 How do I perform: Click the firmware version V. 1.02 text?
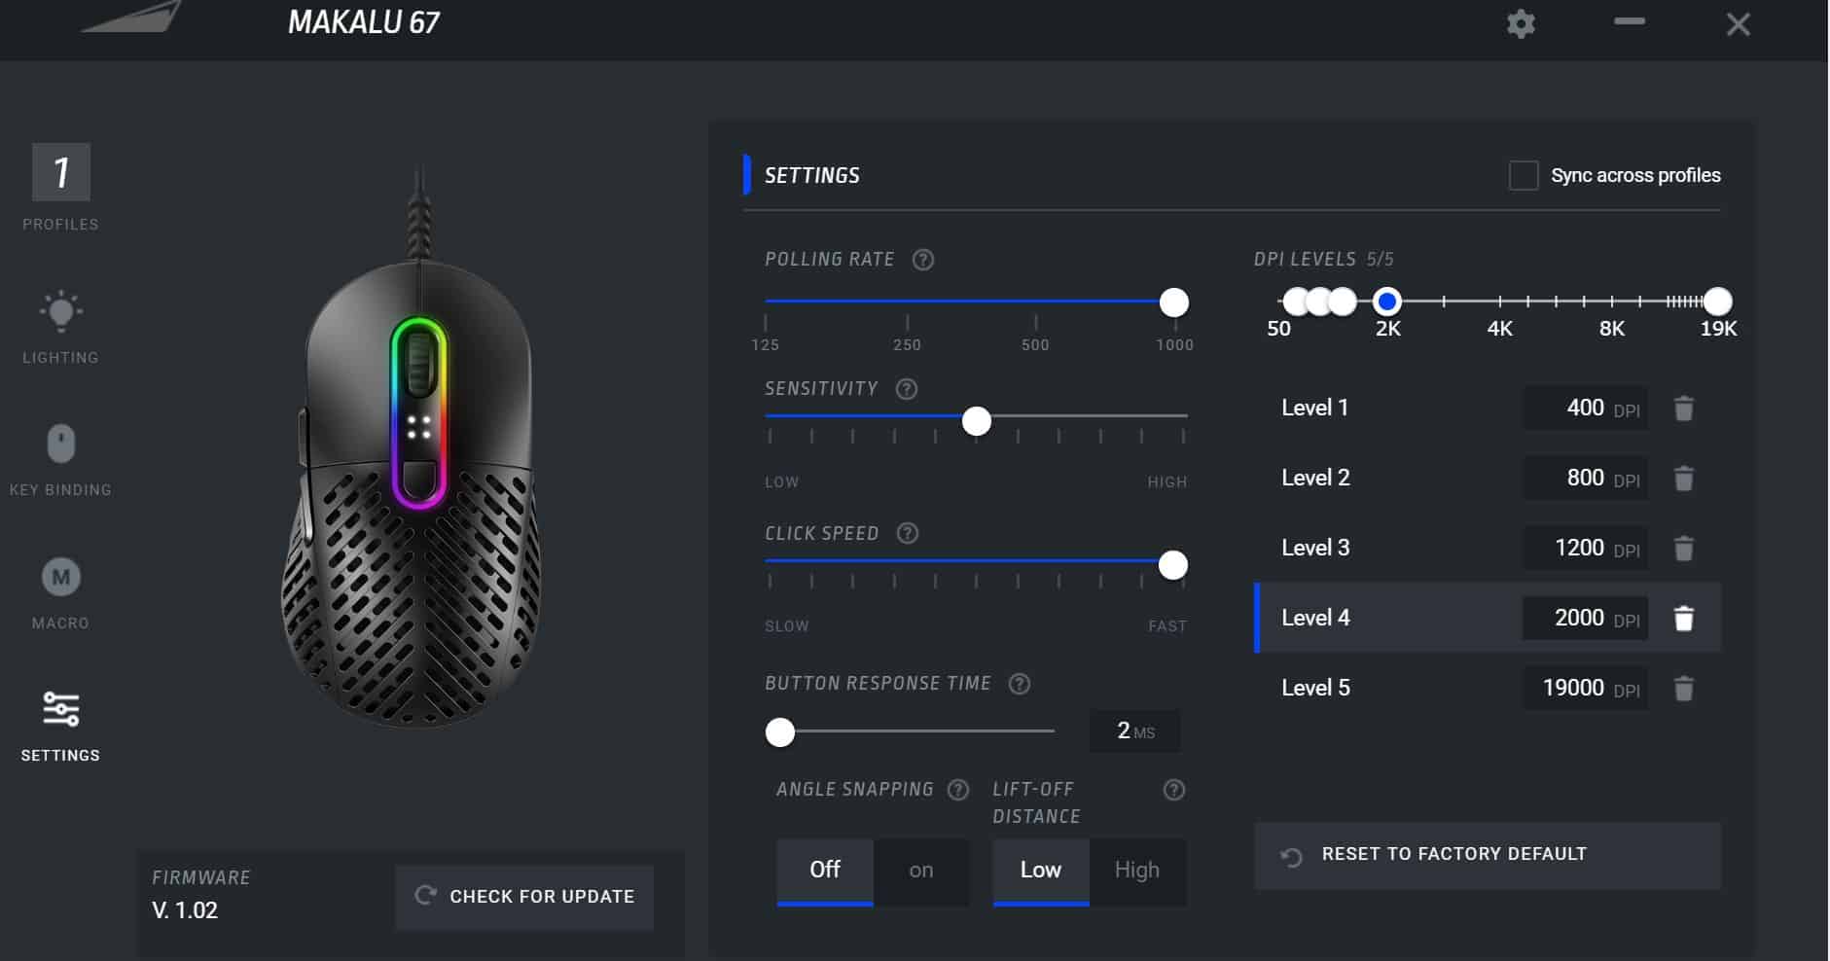pyautogui.click(x=185, y=911)
